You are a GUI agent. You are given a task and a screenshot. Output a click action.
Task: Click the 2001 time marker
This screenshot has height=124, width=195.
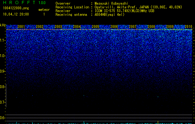pyautogui.click(x=21, y=26)
